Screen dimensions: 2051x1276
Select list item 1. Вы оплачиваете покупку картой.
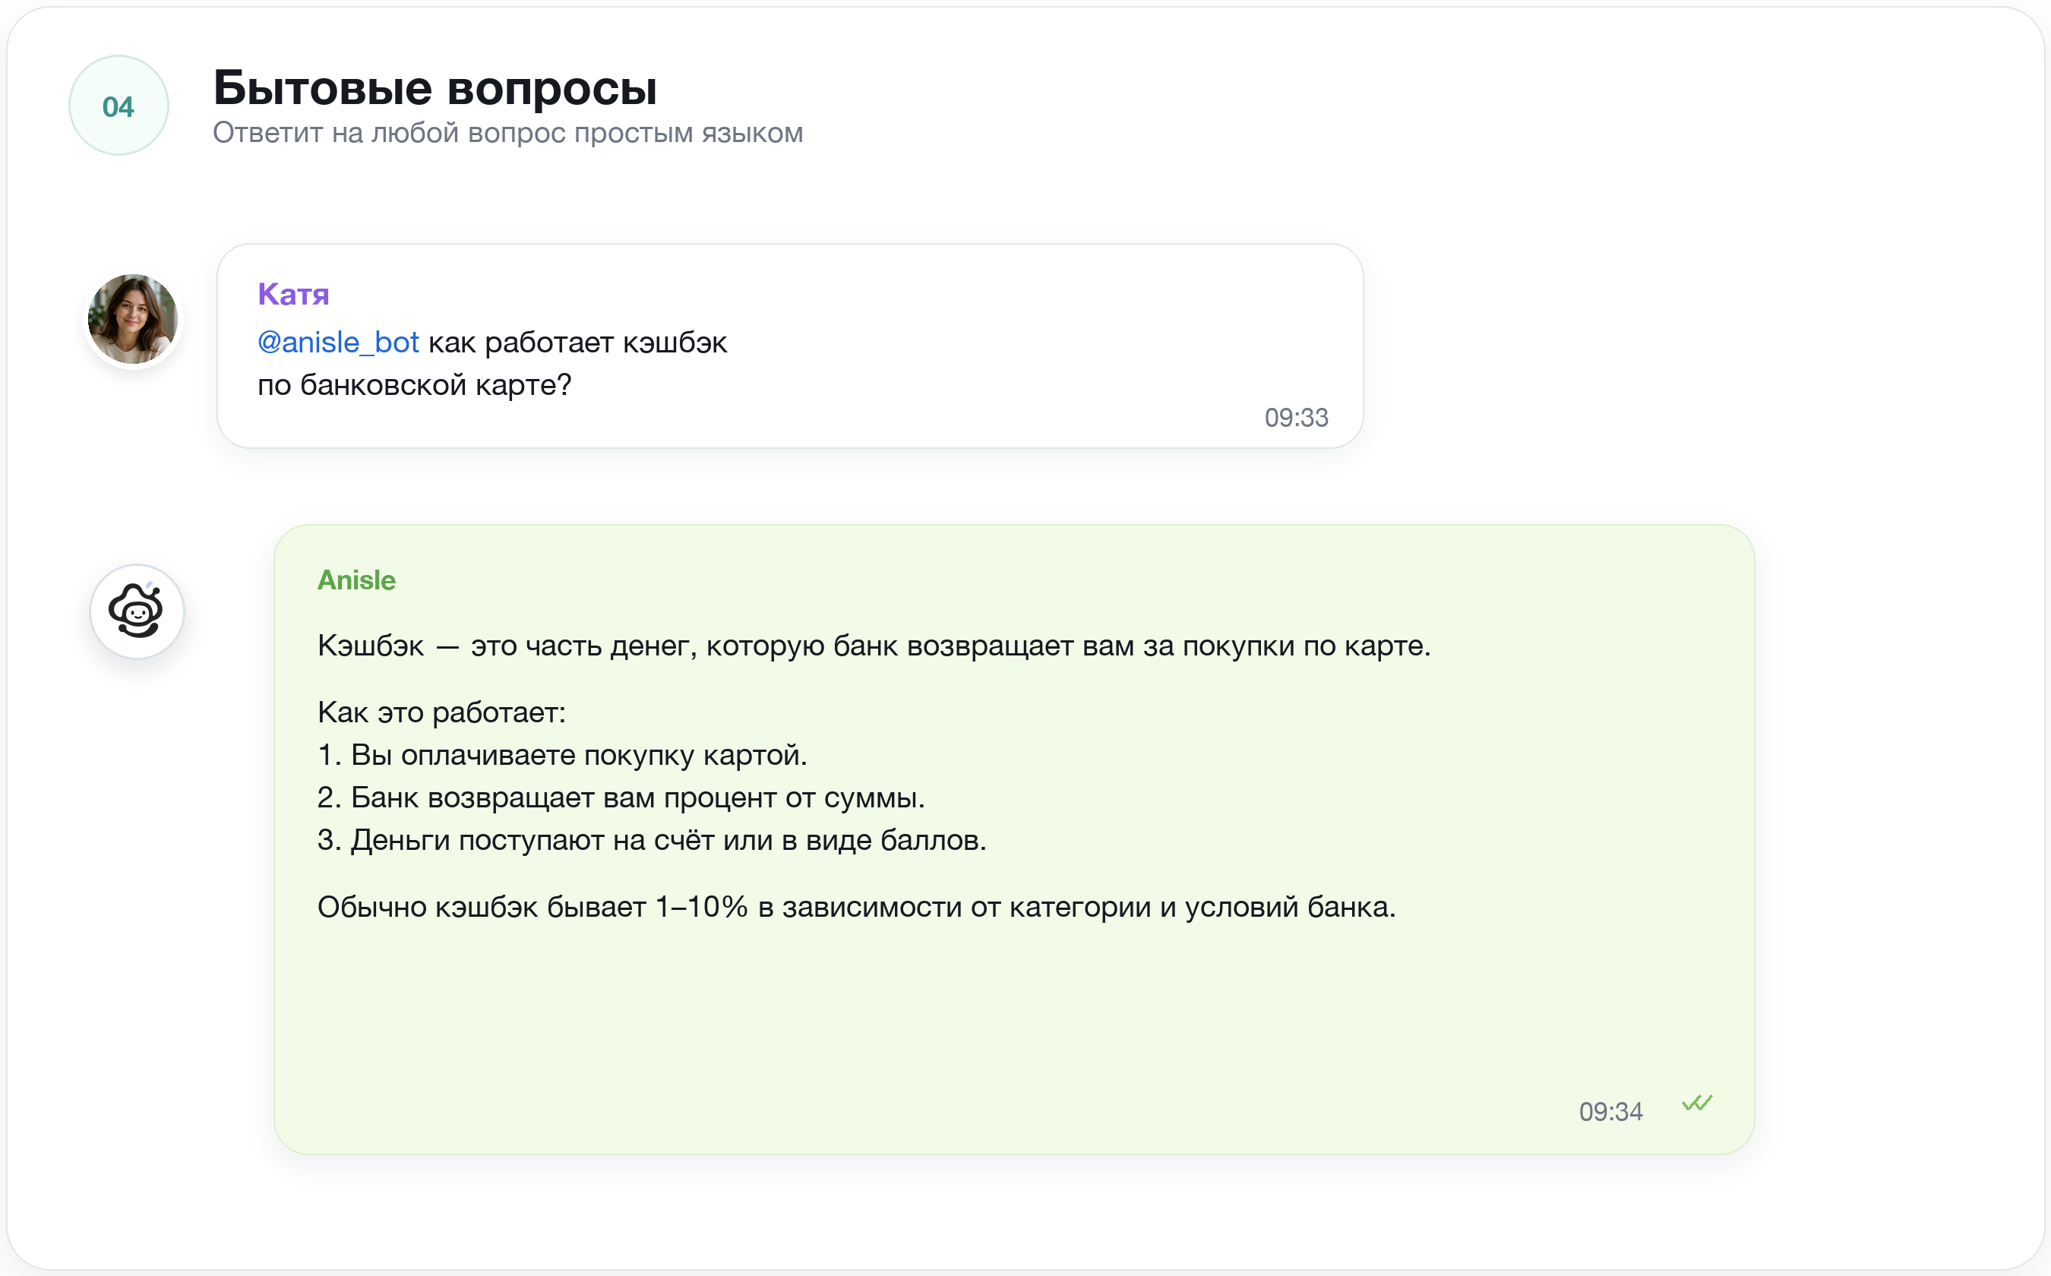562,754
